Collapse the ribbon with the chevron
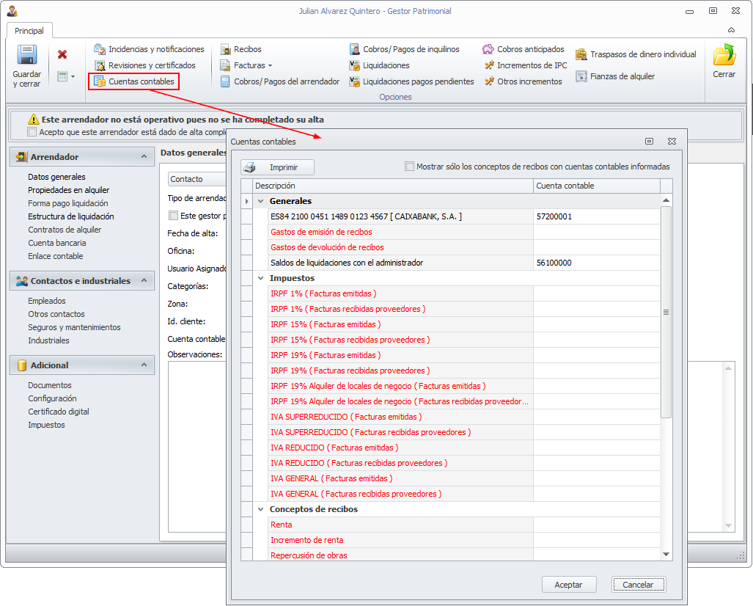 (x=732, y=30)
